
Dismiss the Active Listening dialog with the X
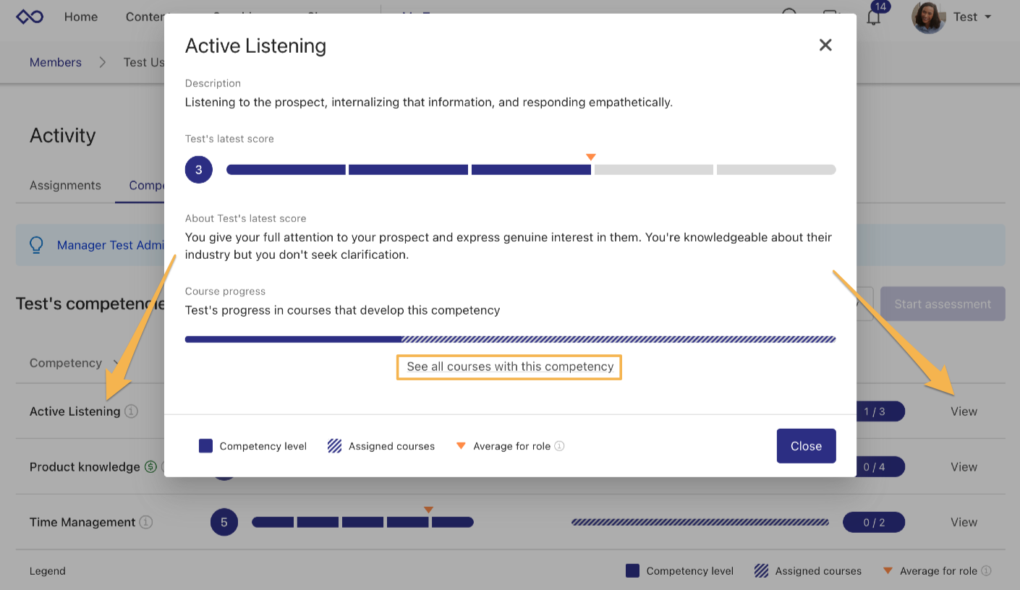(825, 45)
